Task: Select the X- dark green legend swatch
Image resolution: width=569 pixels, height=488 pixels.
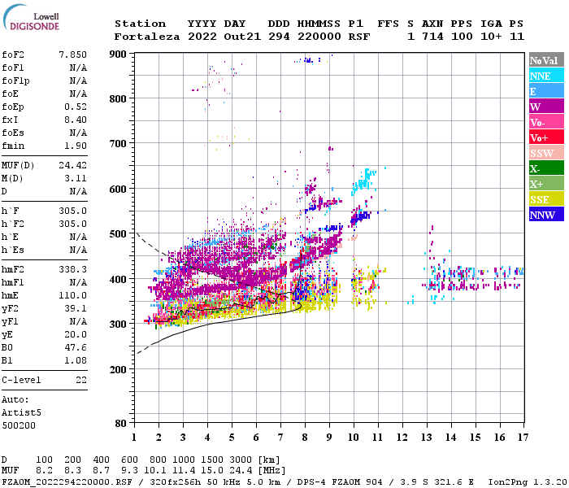Action: [x=546, y=168]
